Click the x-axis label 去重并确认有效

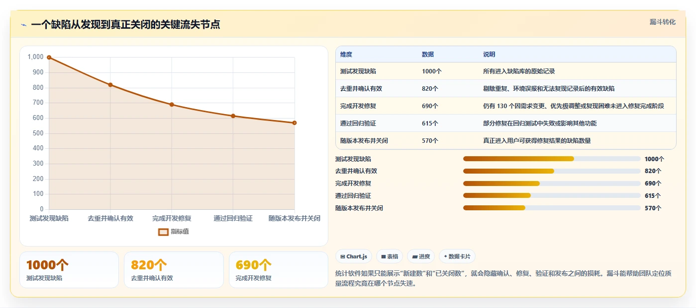(110, 218)
